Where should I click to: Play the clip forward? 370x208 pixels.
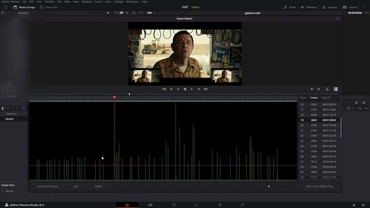[x=192, y=89]
